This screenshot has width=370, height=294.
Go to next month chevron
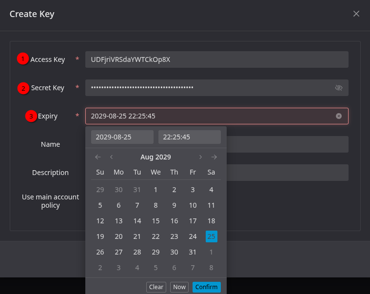[x=200, y=157]
